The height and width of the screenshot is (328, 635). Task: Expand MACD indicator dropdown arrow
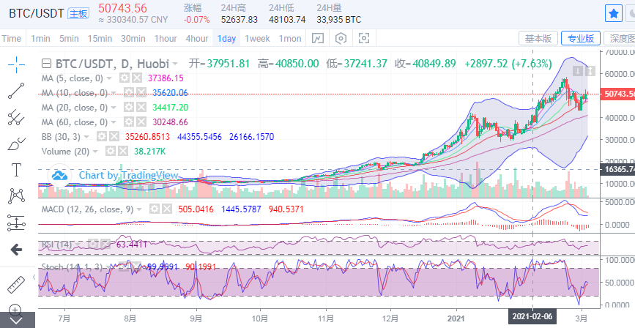(x=139, y=209)
